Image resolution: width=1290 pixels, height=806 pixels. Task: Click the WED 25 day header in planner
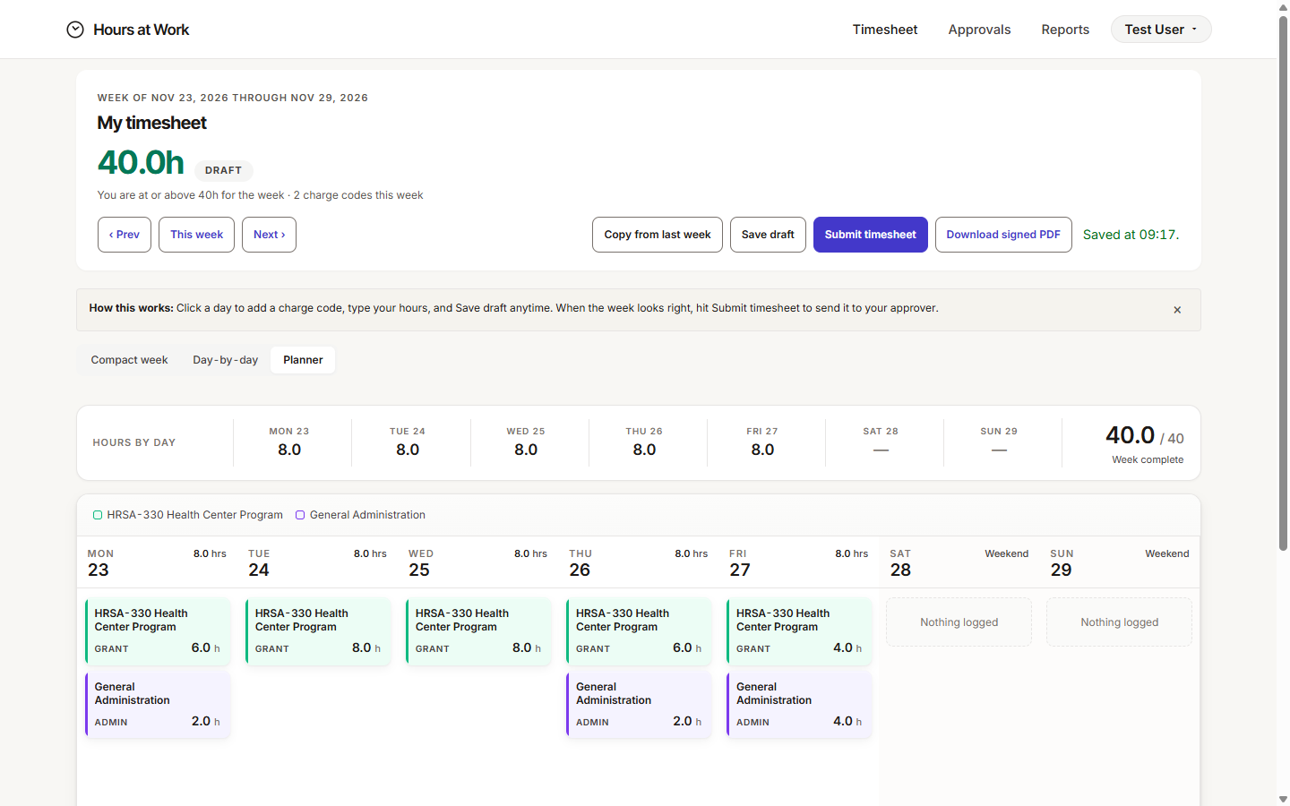[x=477, y=563]
